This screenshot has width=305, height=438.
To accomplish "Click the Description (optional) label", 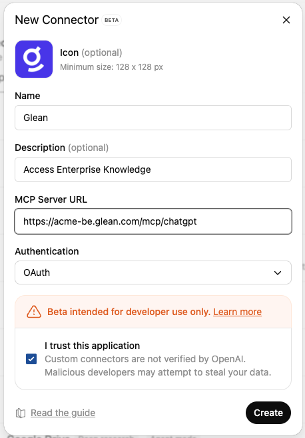I will pyautogui.click(x=61, y=148).
